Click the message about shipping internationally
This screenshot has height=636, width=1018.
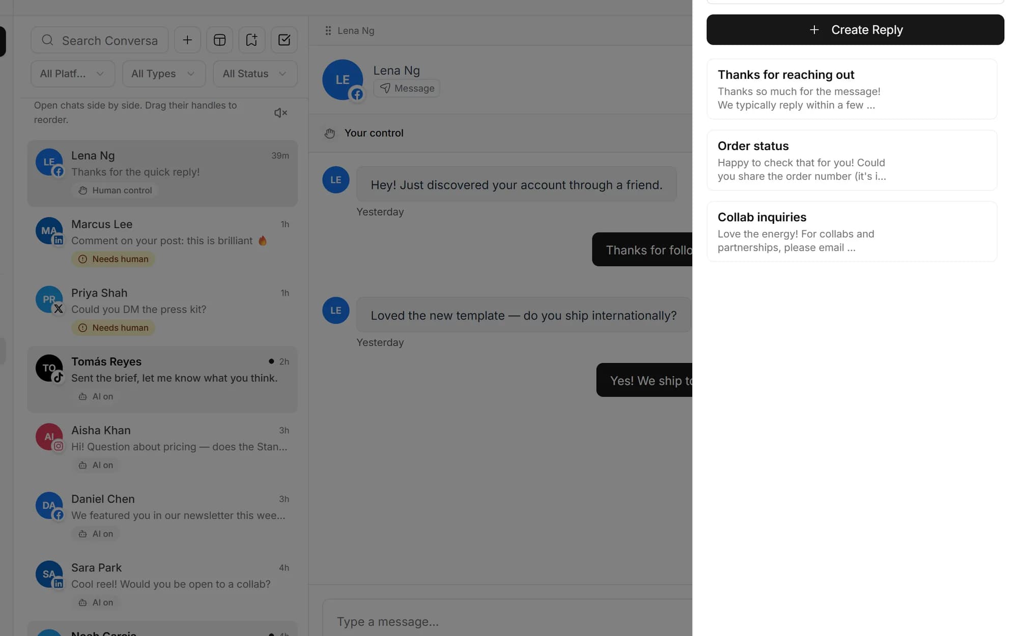coord(523,315)
